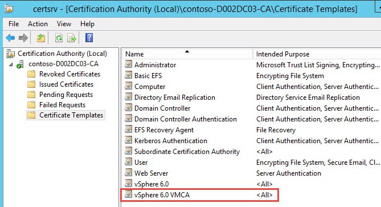Select the Directory Email Replication template name
Viewport: 381px width, 207px height.
tap(175, 98)
